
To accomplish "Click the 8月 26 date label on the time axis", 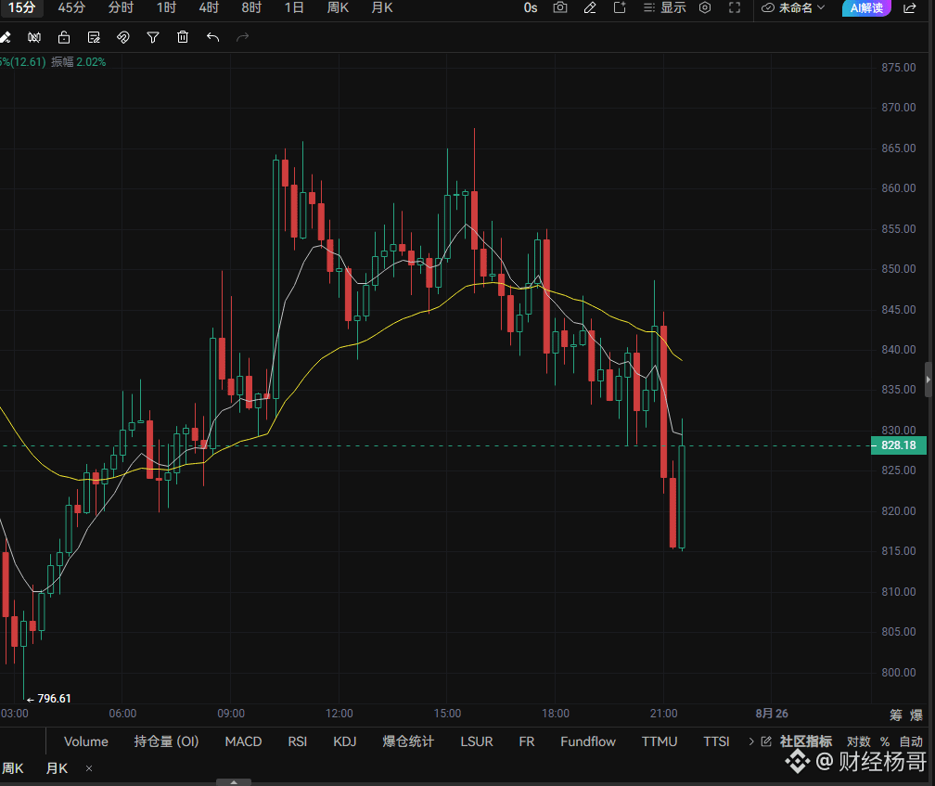I will 772,714.
